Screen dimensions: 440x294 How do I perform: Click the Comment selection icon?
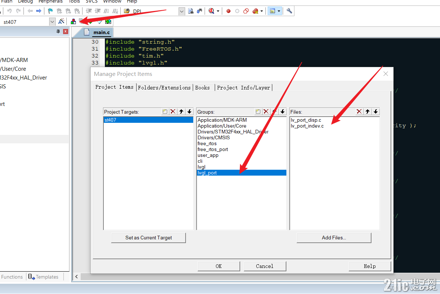click(107, 11)
